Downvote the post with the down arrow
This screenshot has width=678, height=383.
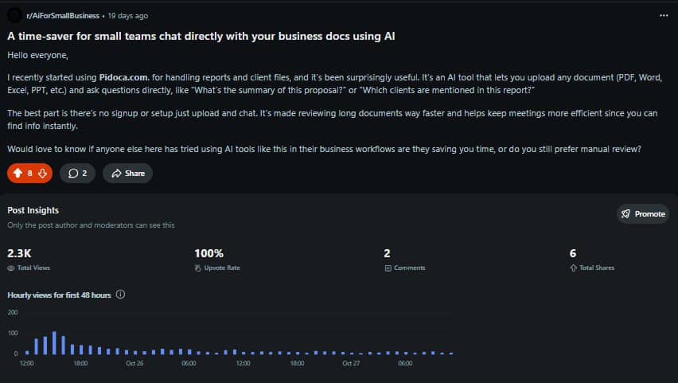coord(43,173)
